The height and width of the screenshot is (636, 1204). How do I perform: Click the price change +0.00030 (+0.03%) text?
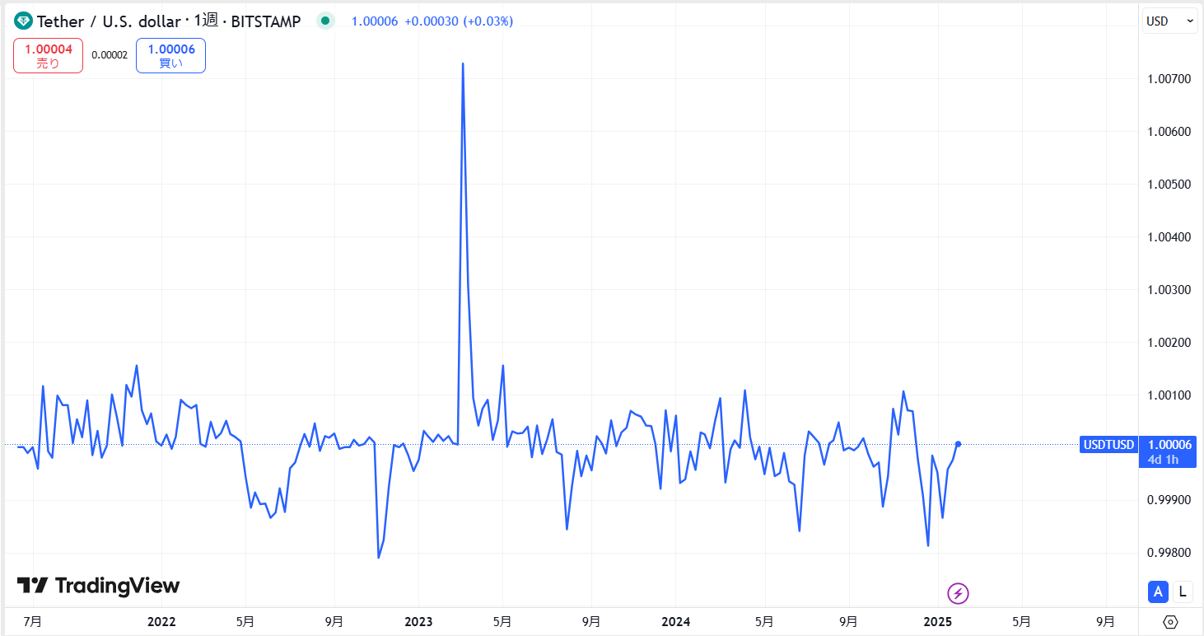click(x=459, y=21)
